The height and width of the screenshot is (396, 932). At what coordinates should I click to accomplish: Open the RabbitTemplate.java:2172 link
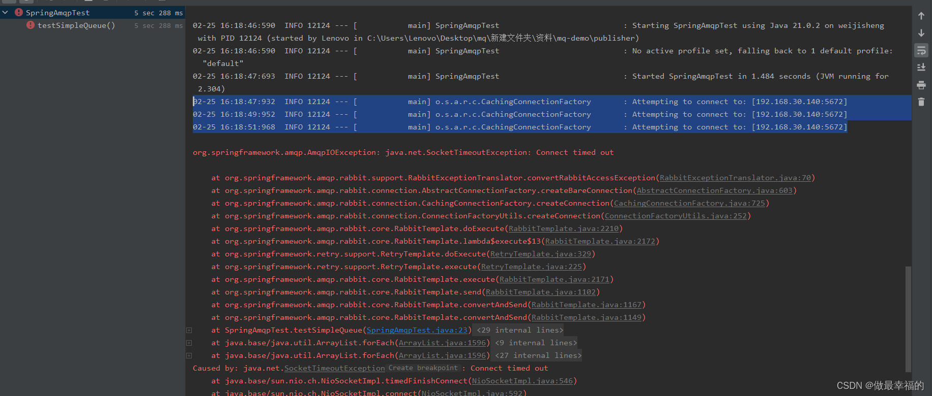[x=600, y=241]
